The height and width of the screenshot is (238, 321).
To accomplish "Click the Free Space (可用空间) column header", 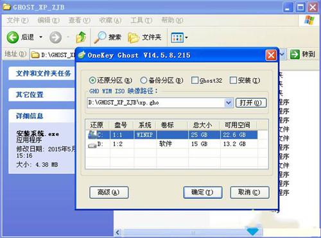I will coord(238,125).
